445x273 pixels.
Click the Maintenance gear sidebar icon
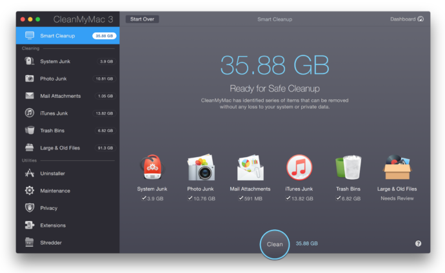pos(30,191)
